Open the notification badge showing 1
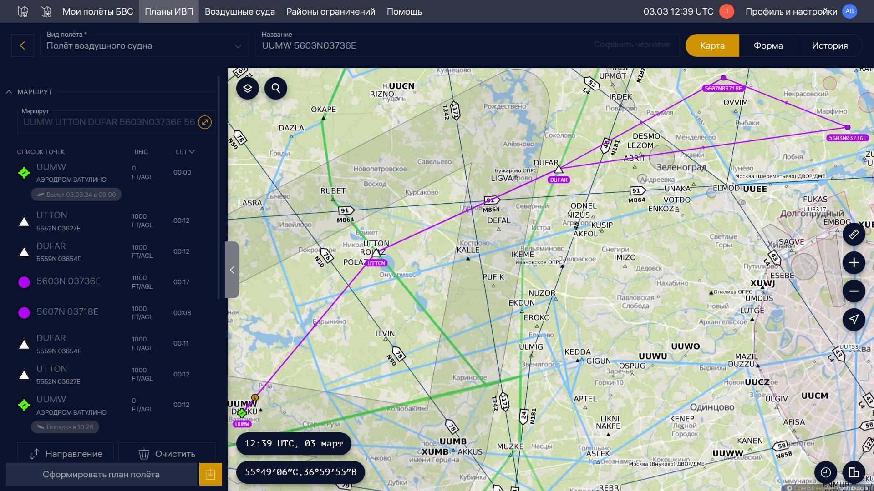The image size is (874, 491). point(727,11)
